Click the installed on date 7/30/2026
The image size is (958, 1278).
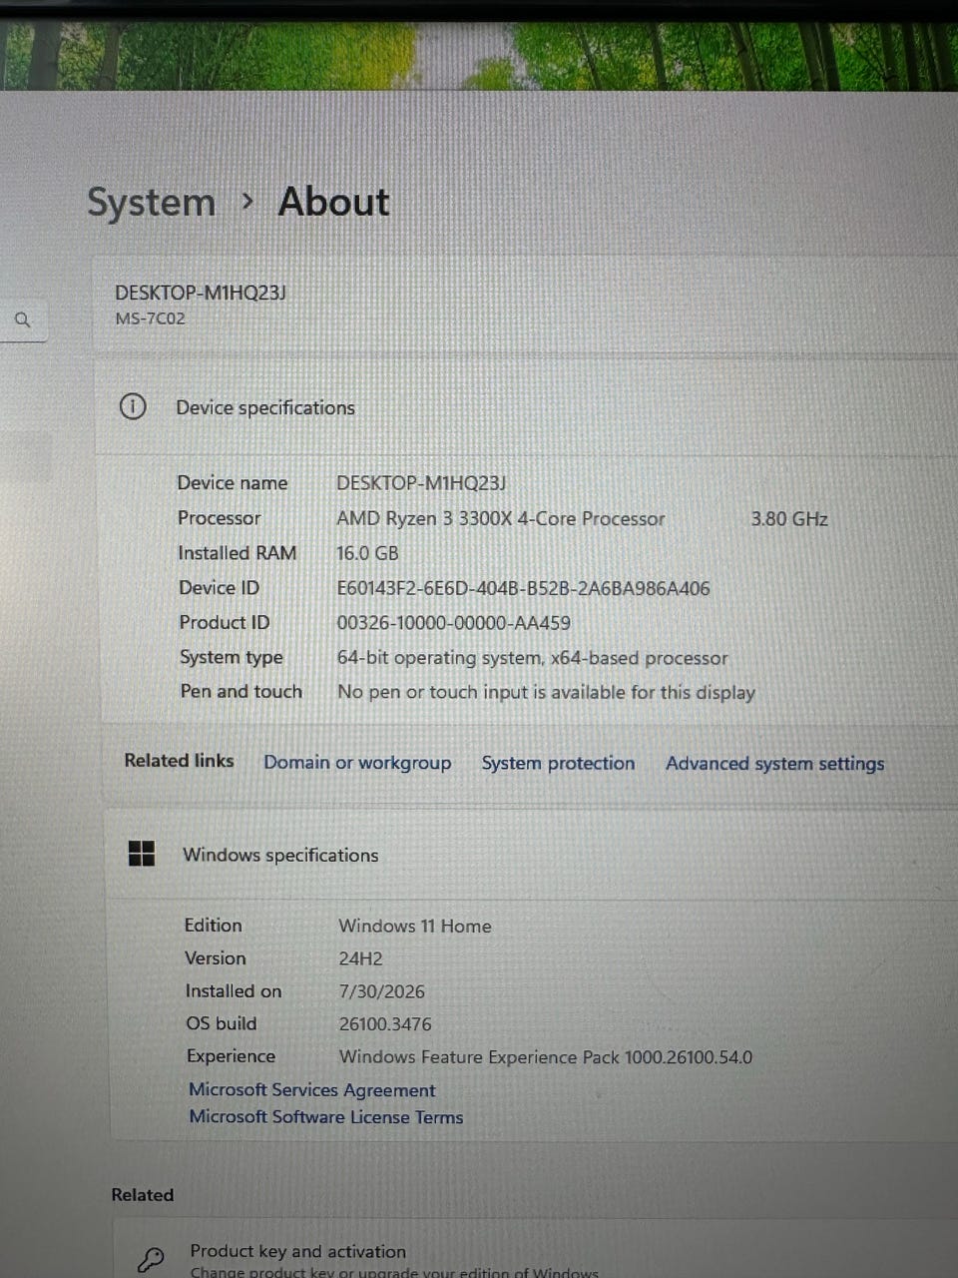tap(381, 991)
